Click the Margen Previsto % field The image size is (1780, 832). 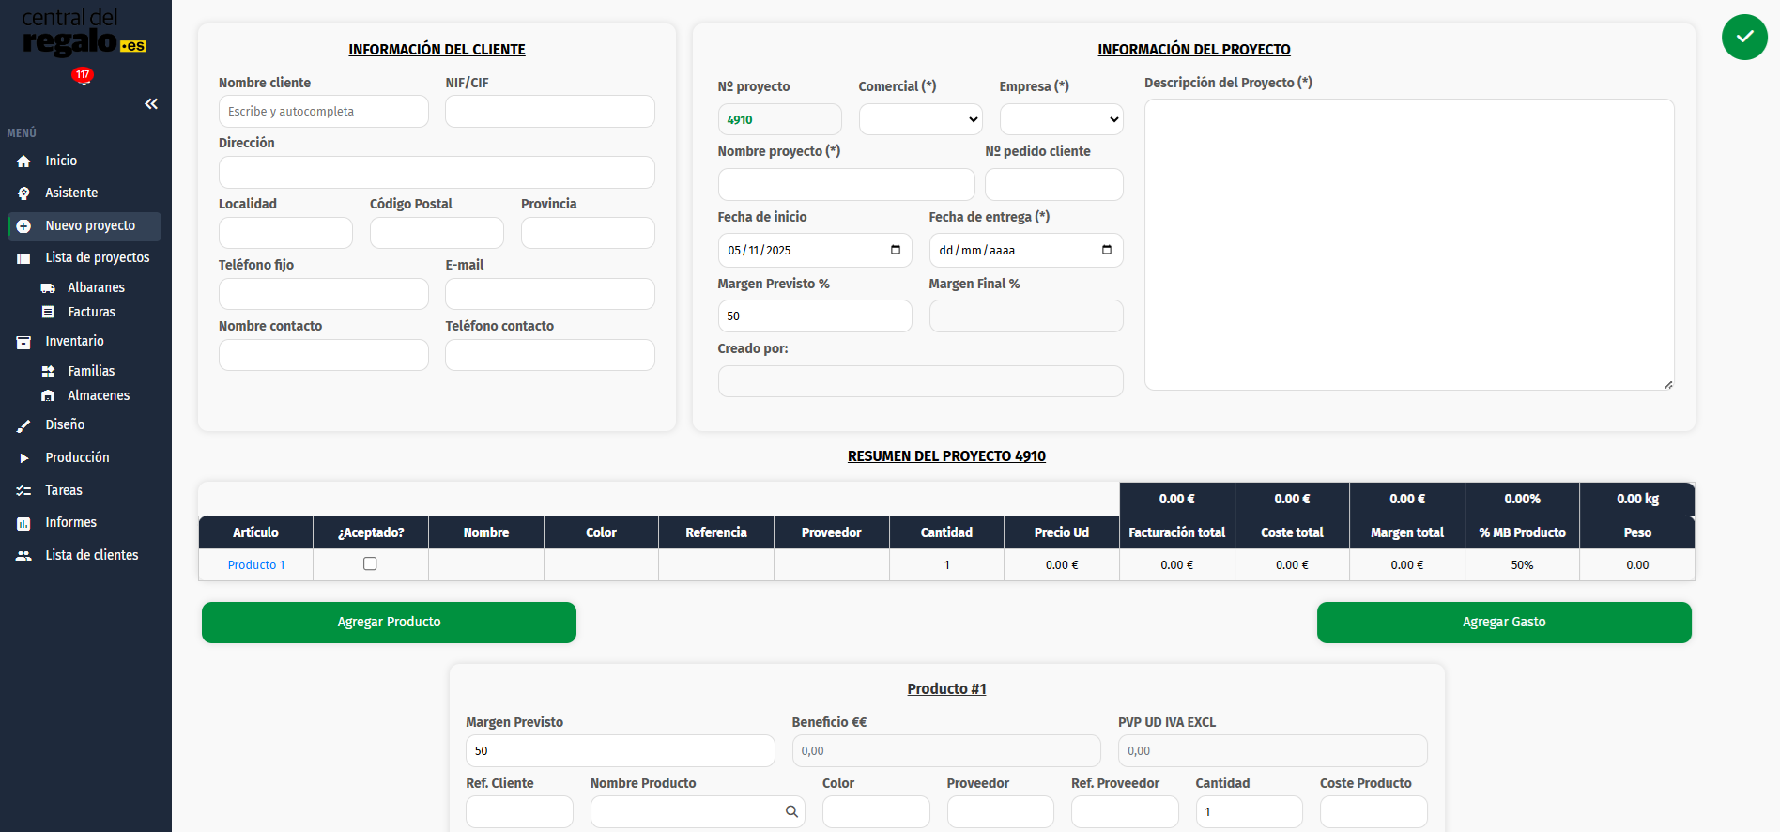coord(814,316)
